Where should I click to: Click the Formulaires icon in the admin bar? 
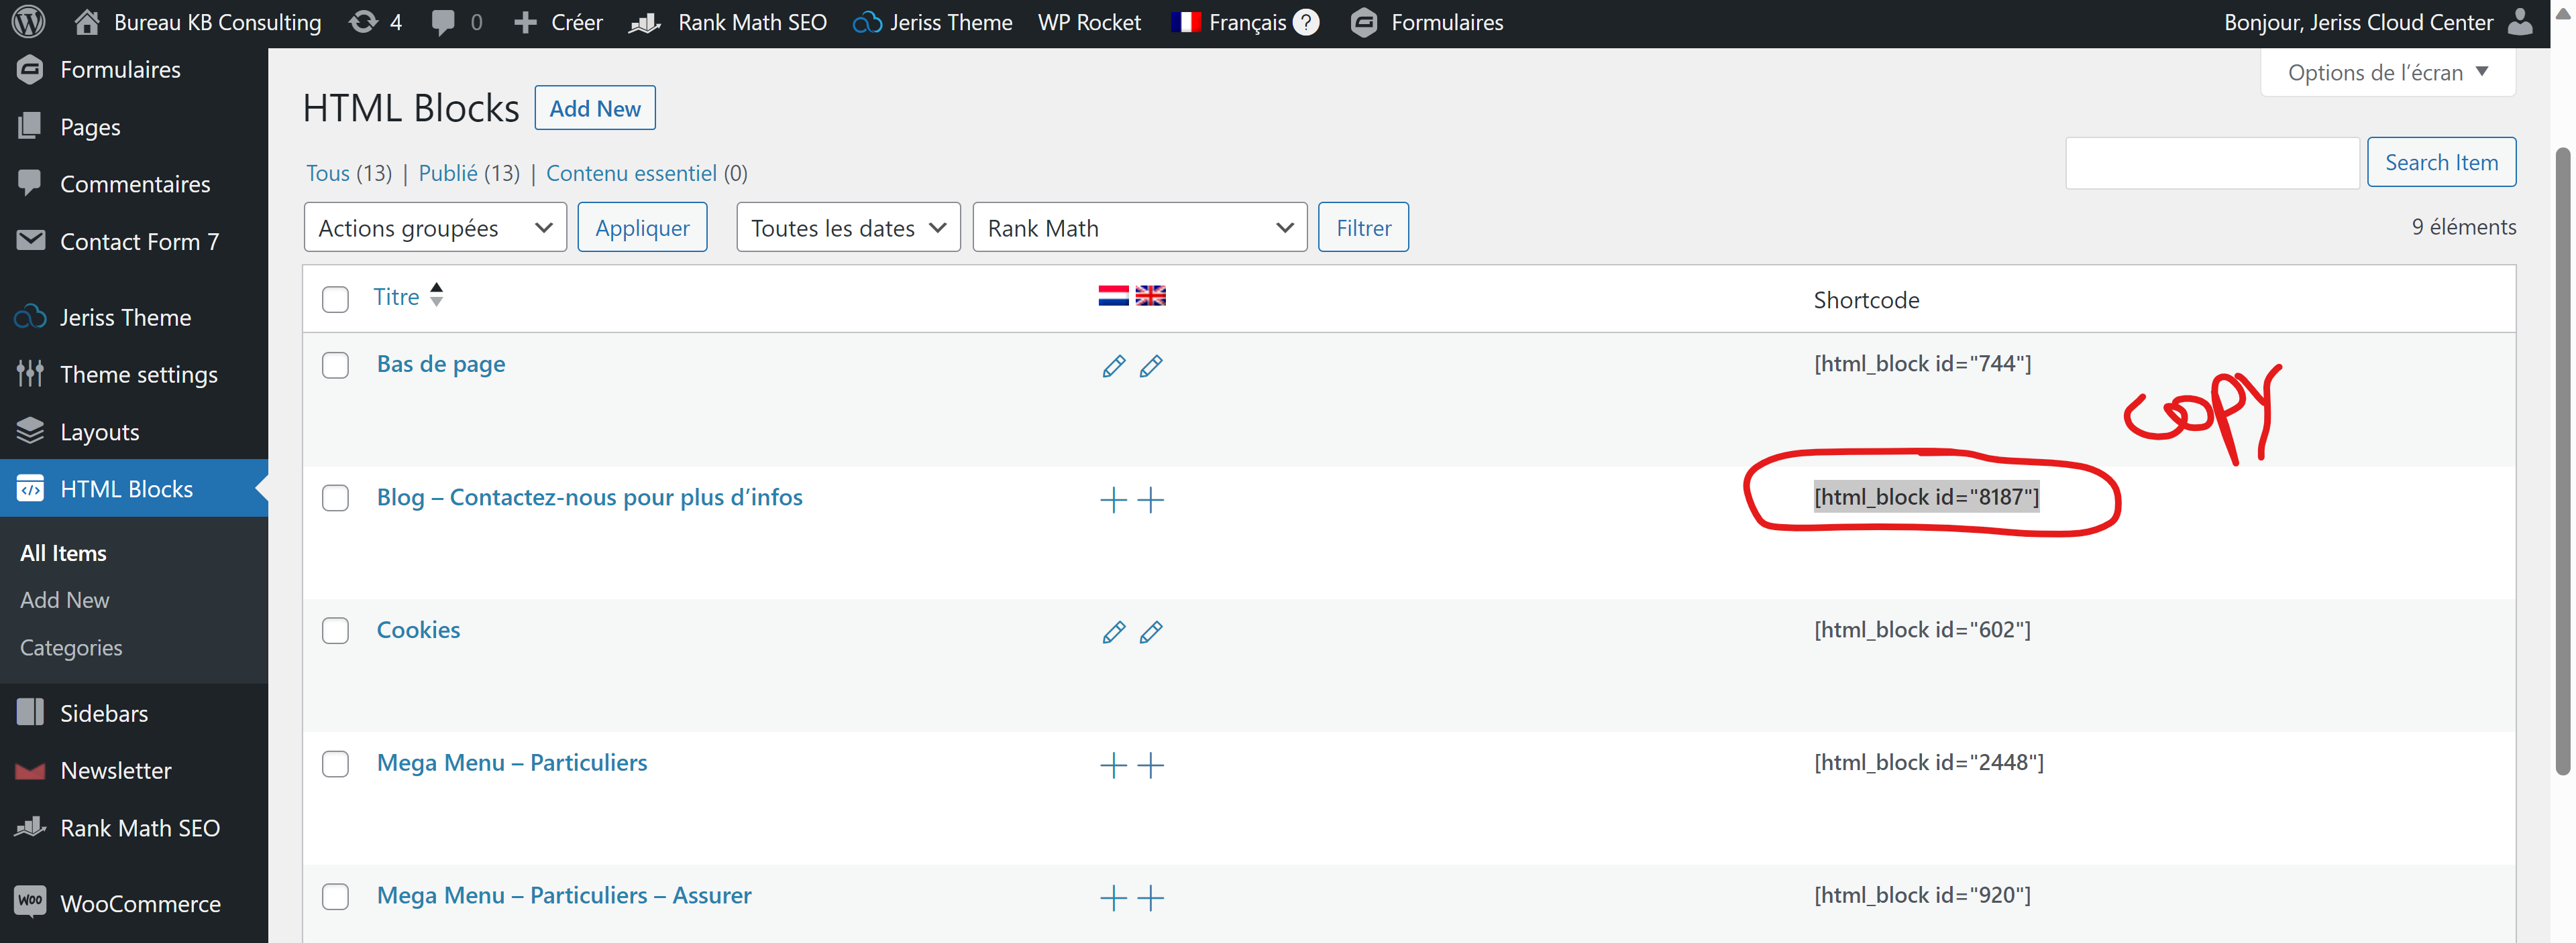click(1364, 22)
